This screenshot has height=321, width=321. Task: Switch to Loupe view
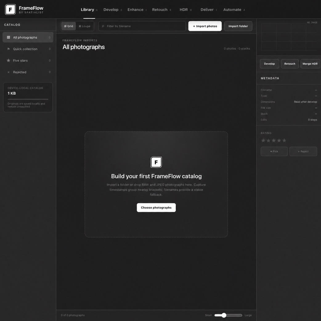pyautogui.click(x=84, y=26)
